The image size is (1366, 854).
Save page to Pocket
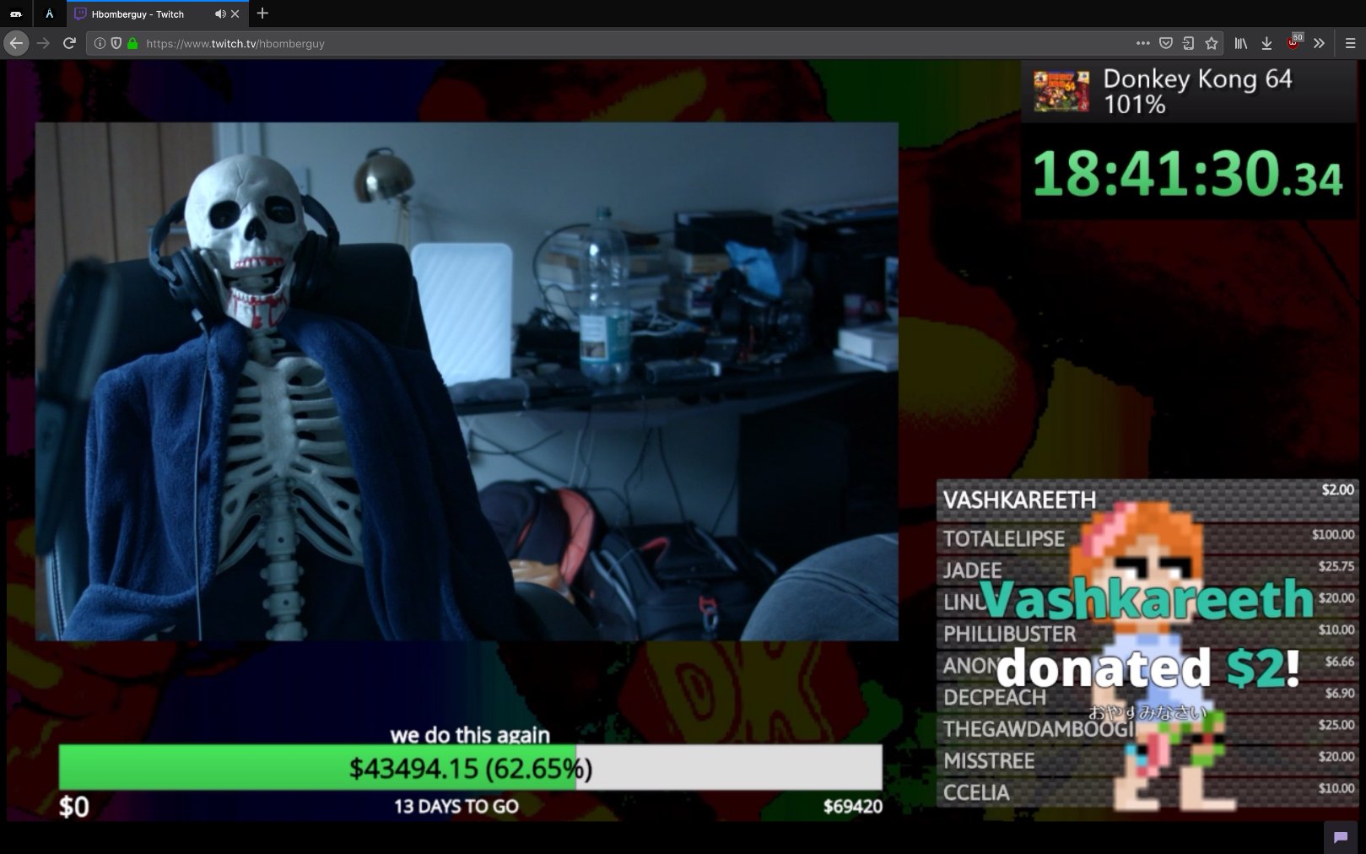(x=1165, y=43)
